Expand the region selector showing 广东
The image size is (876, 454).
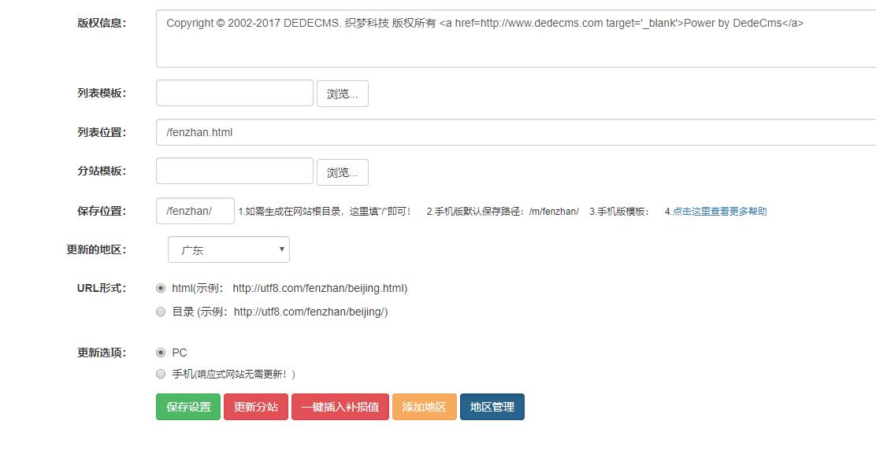point(228,249)
